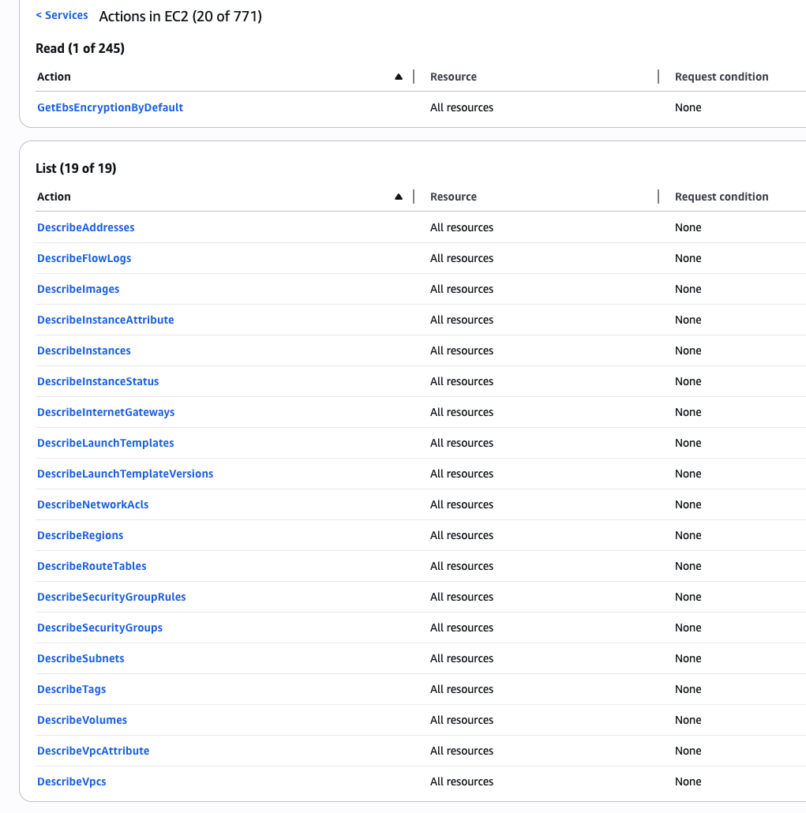Open the DescribeInternetGateways action

click(x=106, y=411)
